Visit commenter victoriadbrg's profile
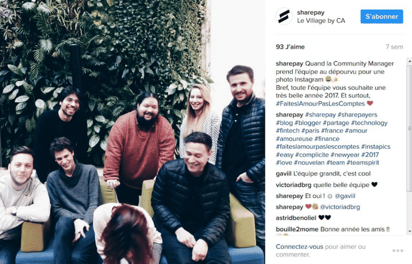This screenshot has width=412, height=264. (x=293, y=185)
